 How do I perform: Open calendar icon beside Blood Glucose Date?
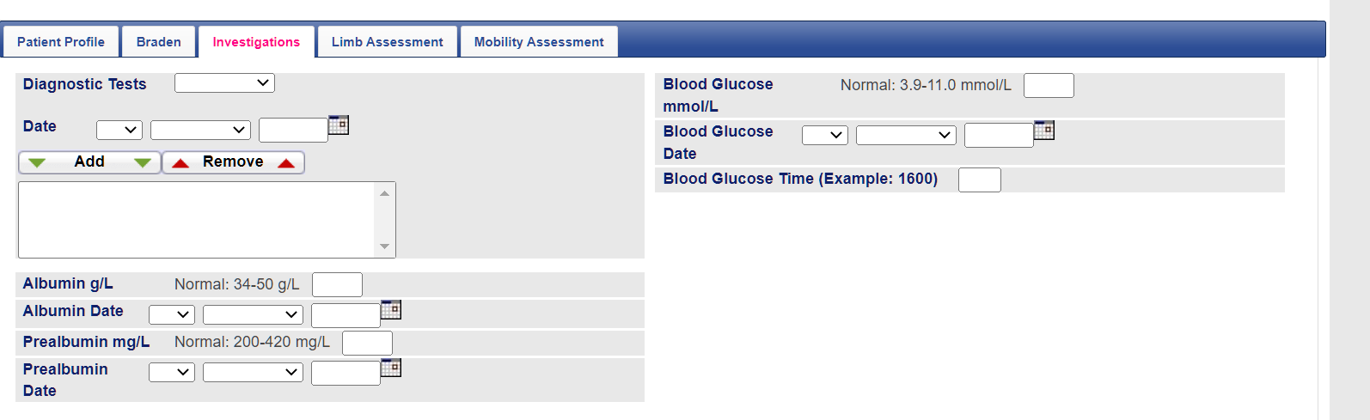(x=1044, y=131)
